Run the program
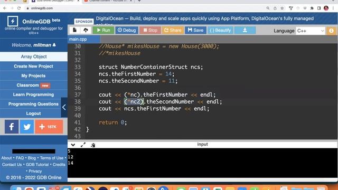338x190 pixels. point(104,30)
